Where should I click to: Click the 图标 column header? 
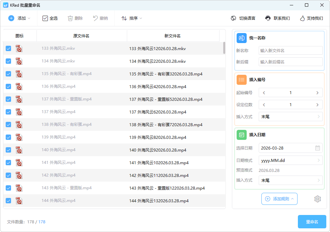pyautogui.click(x=19, y=36)
